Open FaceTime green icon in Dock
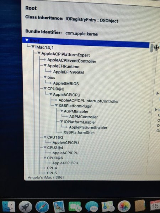 [x=75, y=207]
